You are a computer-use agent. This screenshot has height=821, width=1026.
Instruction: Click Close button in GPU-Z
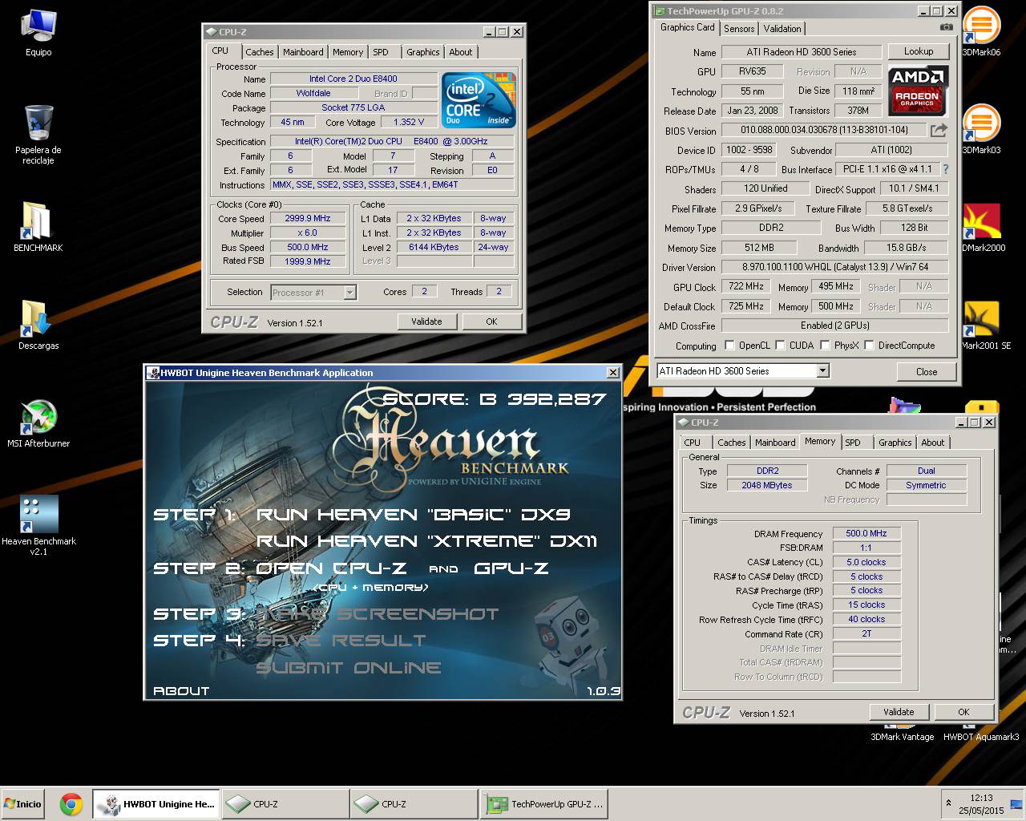coord(927,371)
